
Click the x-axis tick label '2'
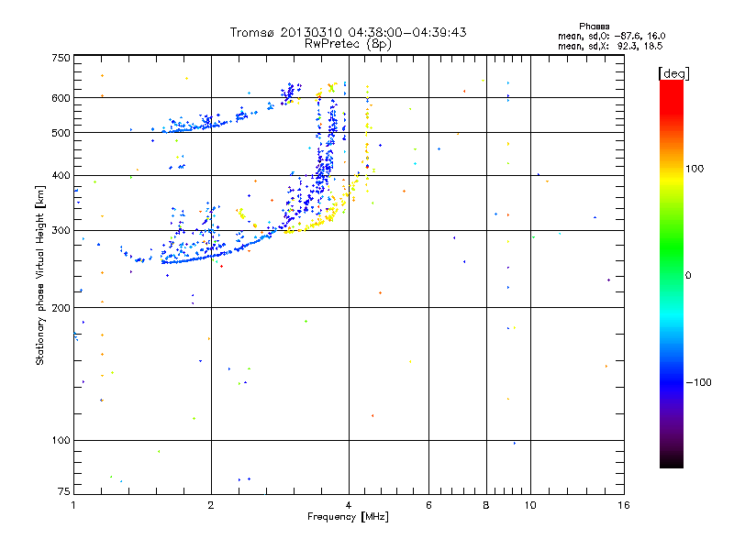211,505
